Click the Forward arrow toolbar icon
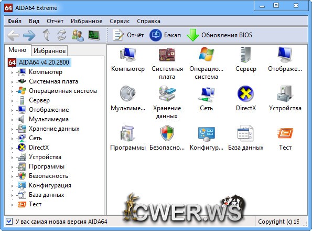 (x=29, y=35)
